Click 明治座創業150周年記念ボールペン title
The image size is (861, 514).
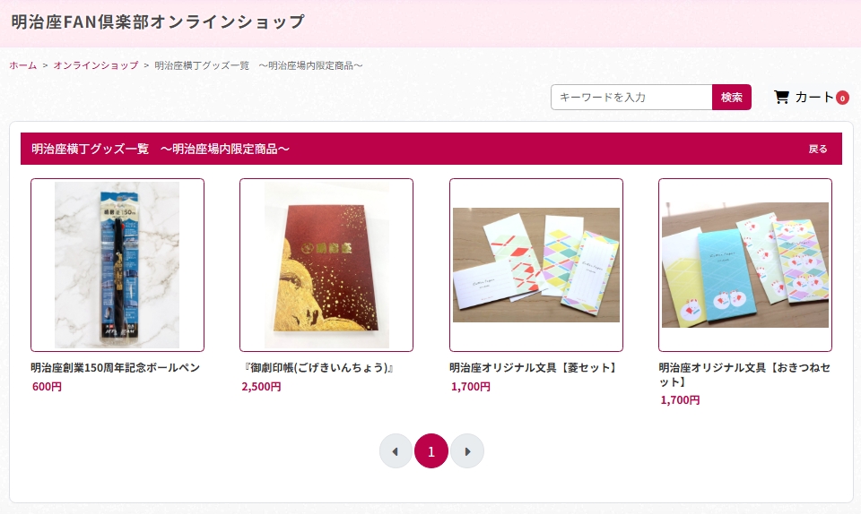pyautogui.click(x=115, y=368)
